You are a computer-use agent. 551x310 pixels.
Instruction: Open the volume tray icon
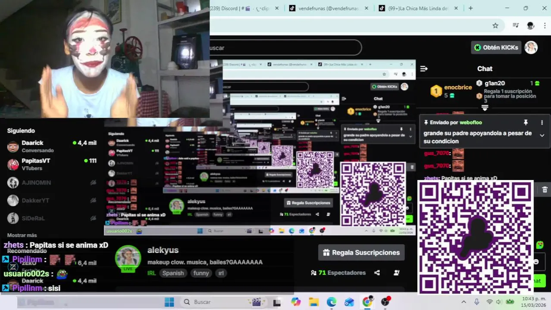pyautogui.click(x=499, y=302)
